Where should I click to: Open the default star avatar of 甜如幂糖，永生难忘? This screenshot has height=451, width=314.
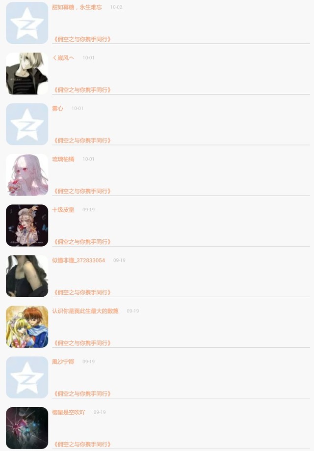coord(27,23)
